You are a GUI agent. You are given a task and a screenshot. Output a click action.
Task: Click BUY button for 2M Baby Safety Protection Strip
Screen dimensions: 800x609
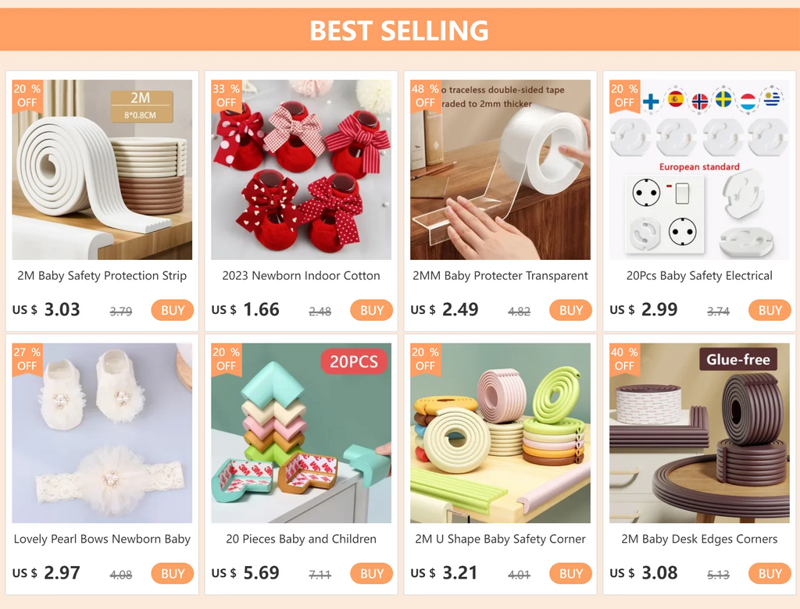(x=173, y=310)
